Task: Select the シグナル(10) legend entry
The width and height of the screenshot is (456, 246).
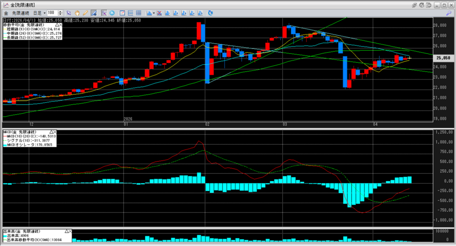Action: [26, 140]
